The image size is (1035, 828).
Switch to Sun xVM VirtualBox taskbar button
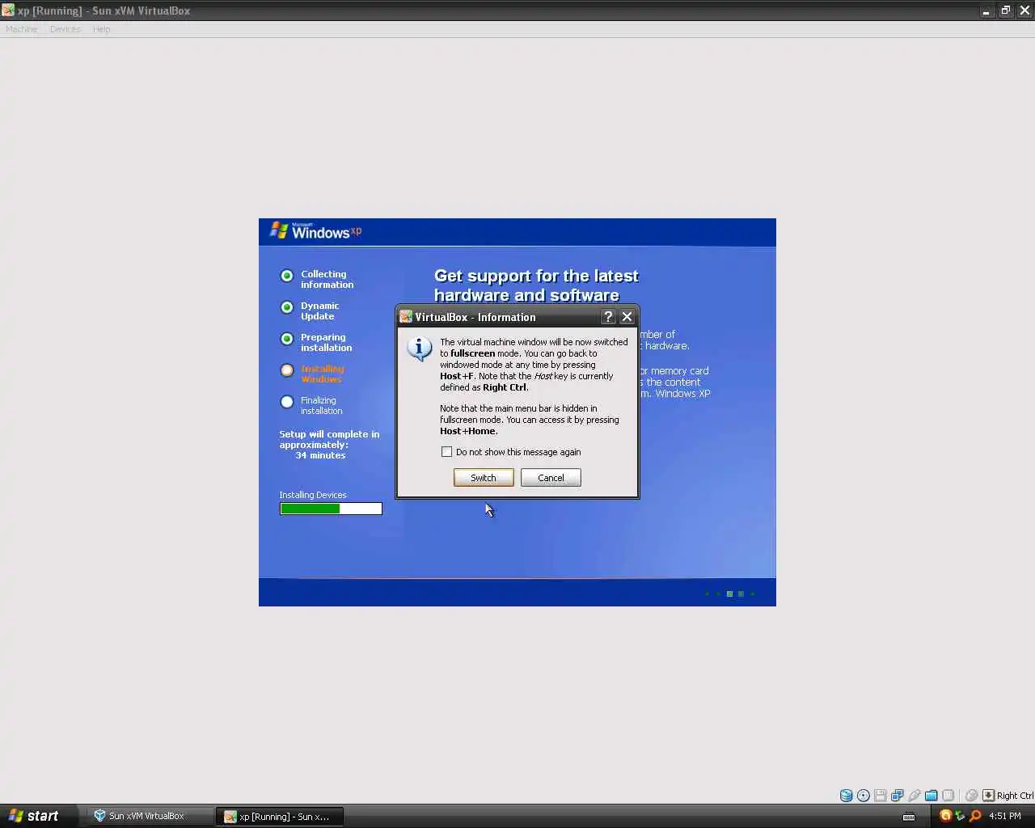click(149, 816)
